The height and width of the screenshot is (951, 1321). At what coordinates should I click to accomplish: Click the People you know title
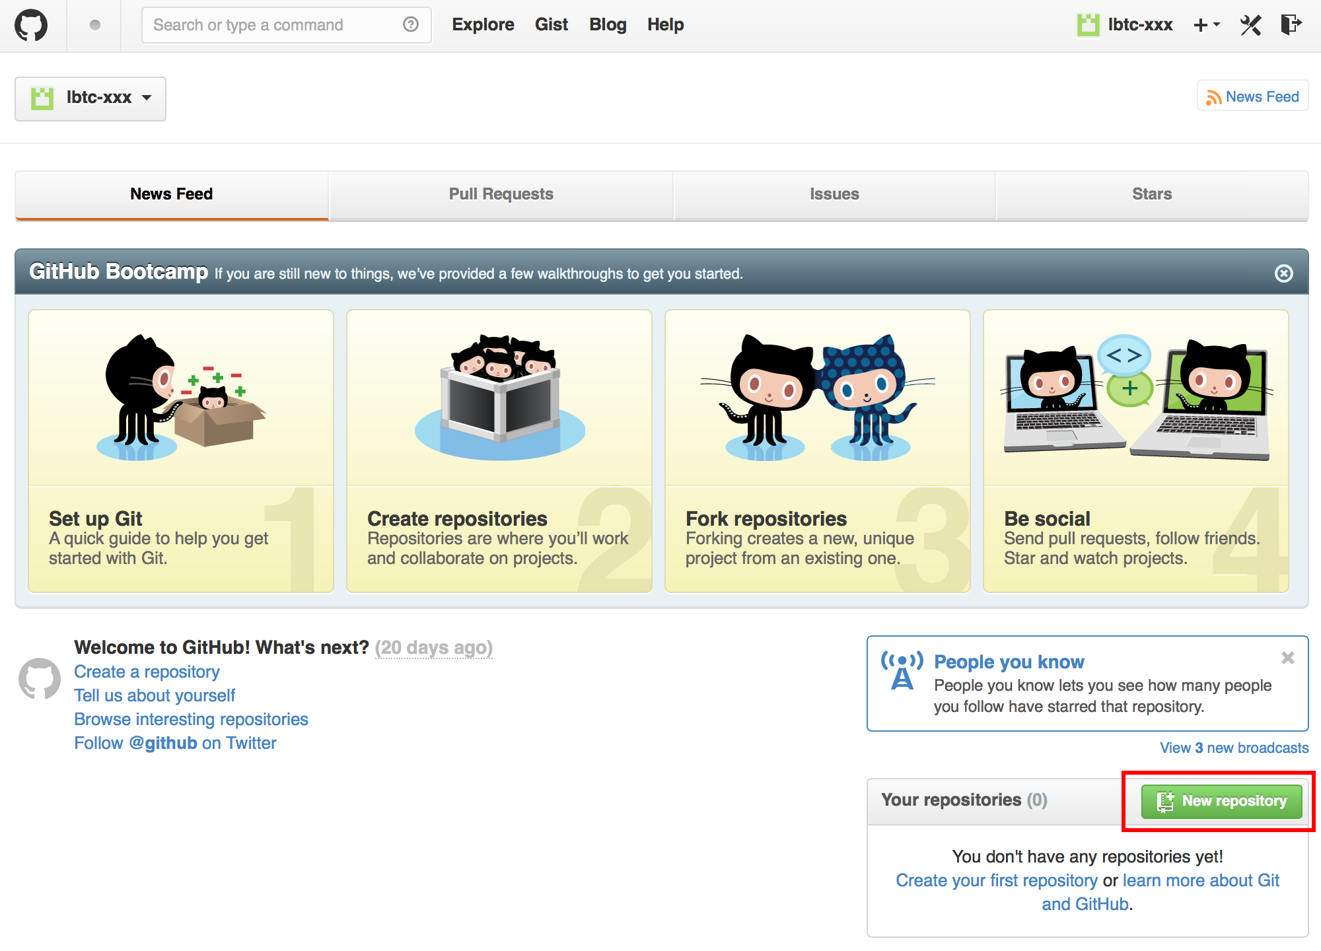tap(1009, 662)
